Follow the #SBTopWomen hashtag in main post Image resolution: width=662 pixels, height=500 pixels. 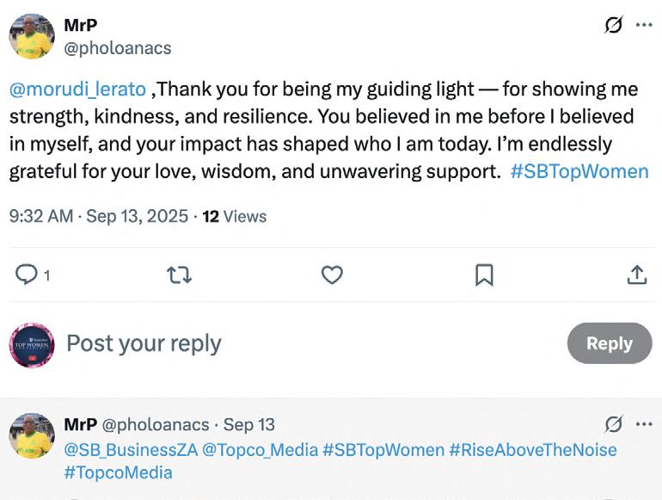point(579,170)
